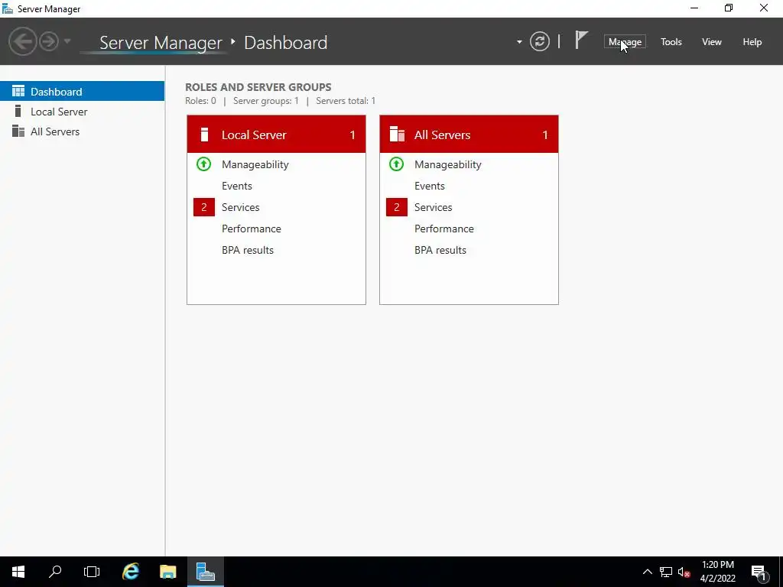The width and height of the screenshot is (783, 587).
Task: Open File Explorer from taskbar
Action: [168, 572]
